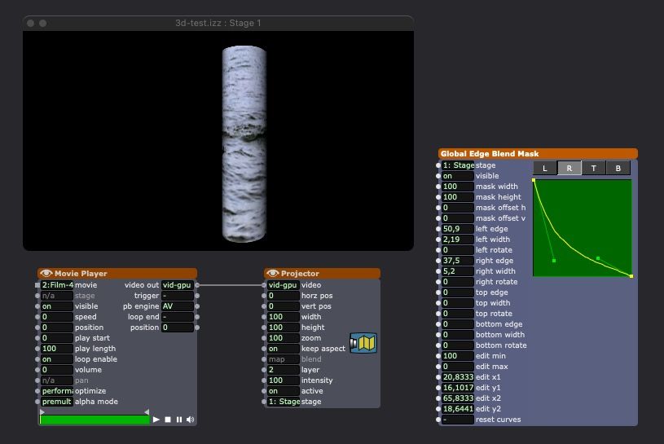Click the Projector eye icon

[x=273, y=274]
